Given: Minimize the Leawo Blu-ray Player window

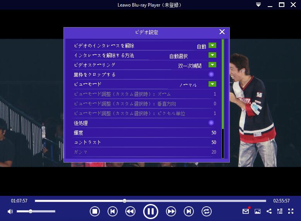Looking at the screenshot, I should coord(270,6).
